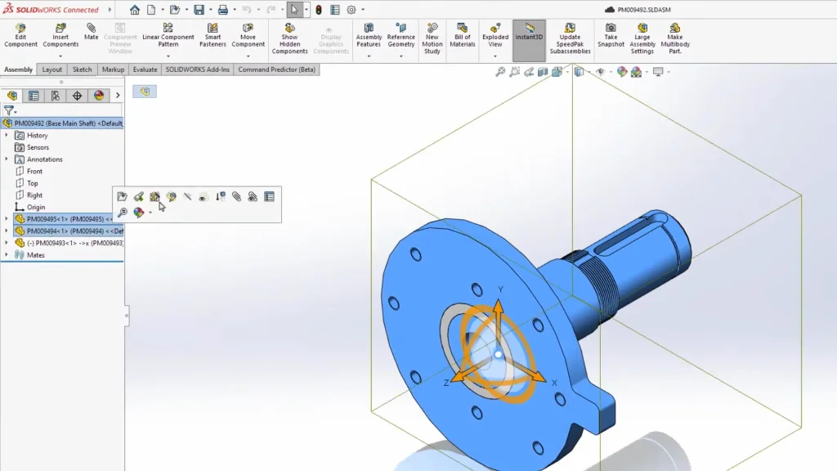
Task: Click Zoom to Selection in context toolbar
Action: pos(122,213)
